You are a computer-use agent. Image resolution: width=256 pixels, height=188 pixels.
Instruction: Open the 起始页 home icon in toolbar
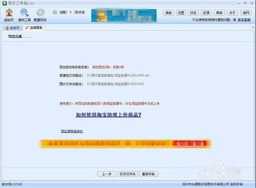pos(9,15)
